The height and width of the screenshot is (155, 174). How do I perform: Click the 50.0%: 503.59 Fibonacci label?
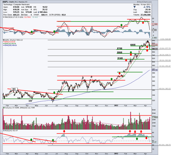[165, 60]
